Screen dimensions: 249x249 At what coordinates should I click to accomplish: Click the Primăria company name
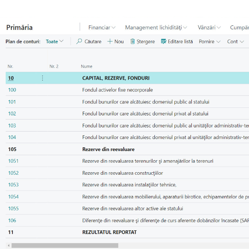pyautogui.click(x=20, y=27)
